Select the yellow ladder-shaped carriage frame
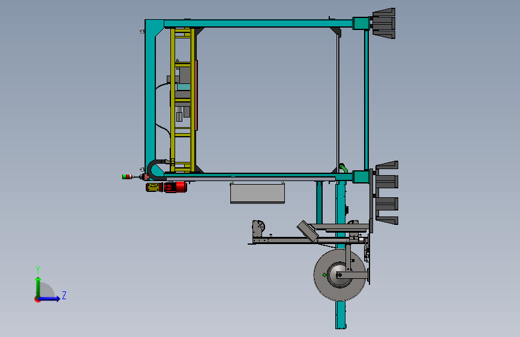The image size is (520, 337). [x=182, y=100]
